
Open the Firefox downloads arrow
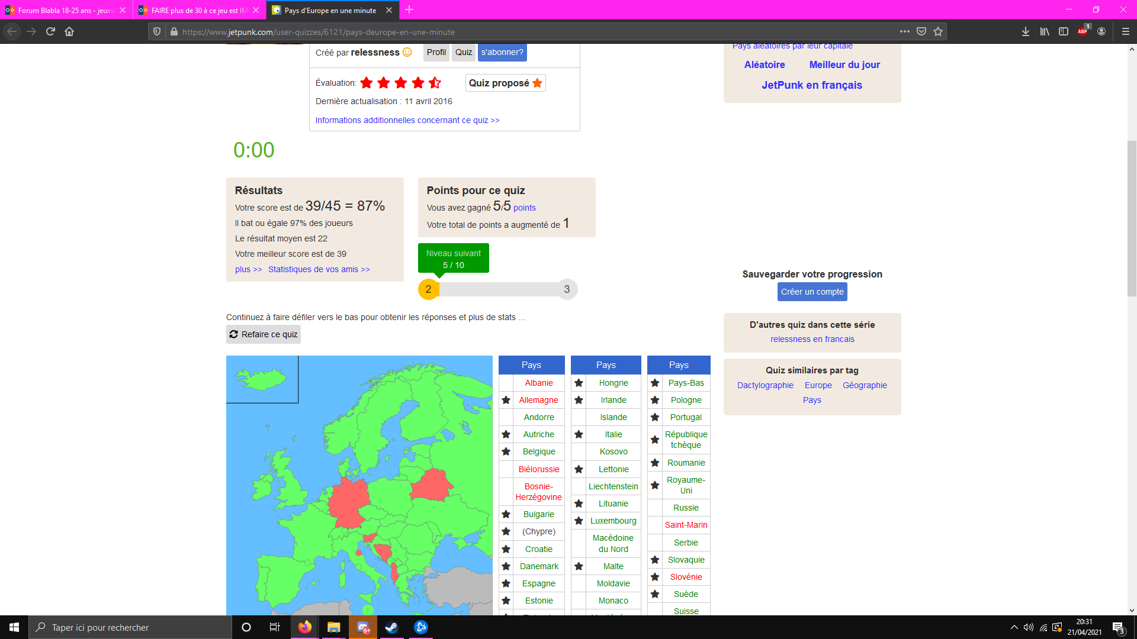click(1026, 32)
